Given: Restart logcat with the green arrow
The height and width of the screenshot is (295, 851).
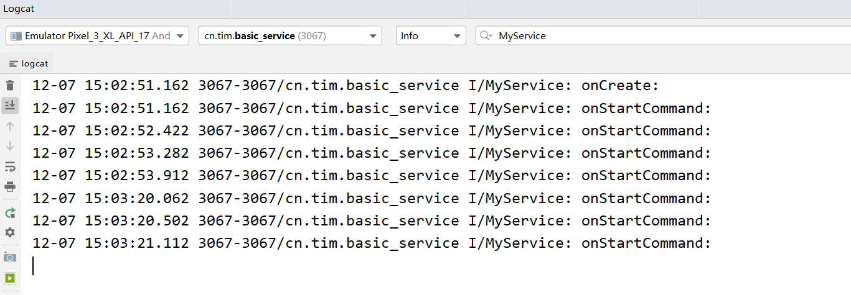Looking at the screenshot, I should point(10,213).
